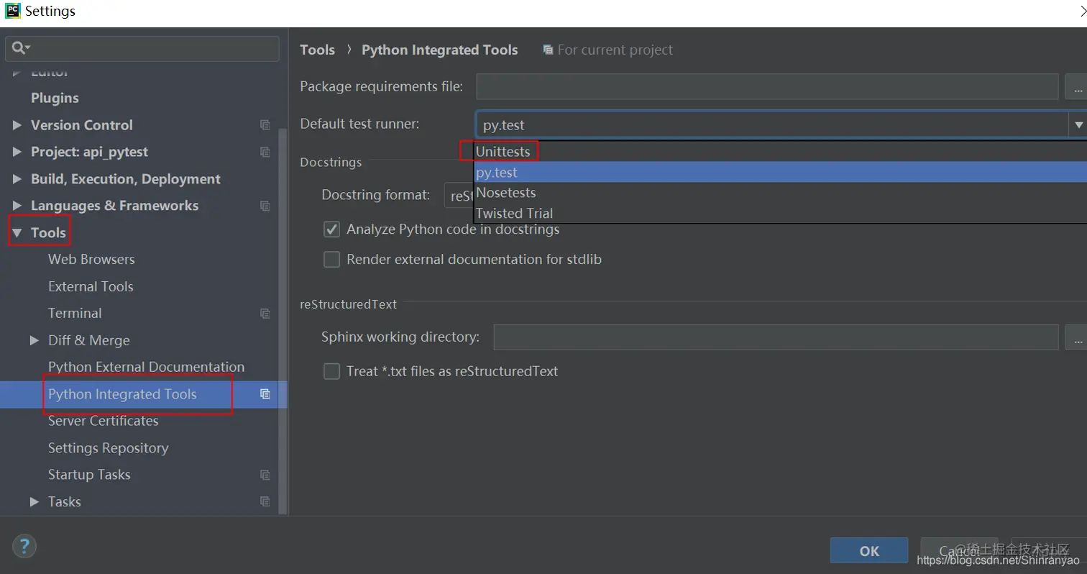The width and height of the screenshot is (1087, 574).
Task: Click the Docstring format dropdown
Action: point(460,195)
